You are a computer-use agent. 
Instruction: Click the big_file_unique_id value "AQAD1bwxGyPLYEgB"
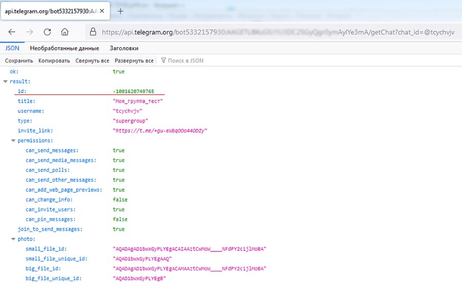pyautogui.click(x=139, y=279)
